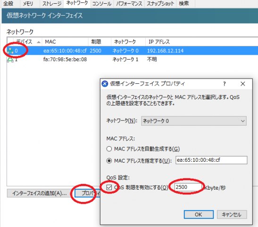The image size is (258, 227).
Task: Click the キャンセル button
Action: click(x=232, y=214)
